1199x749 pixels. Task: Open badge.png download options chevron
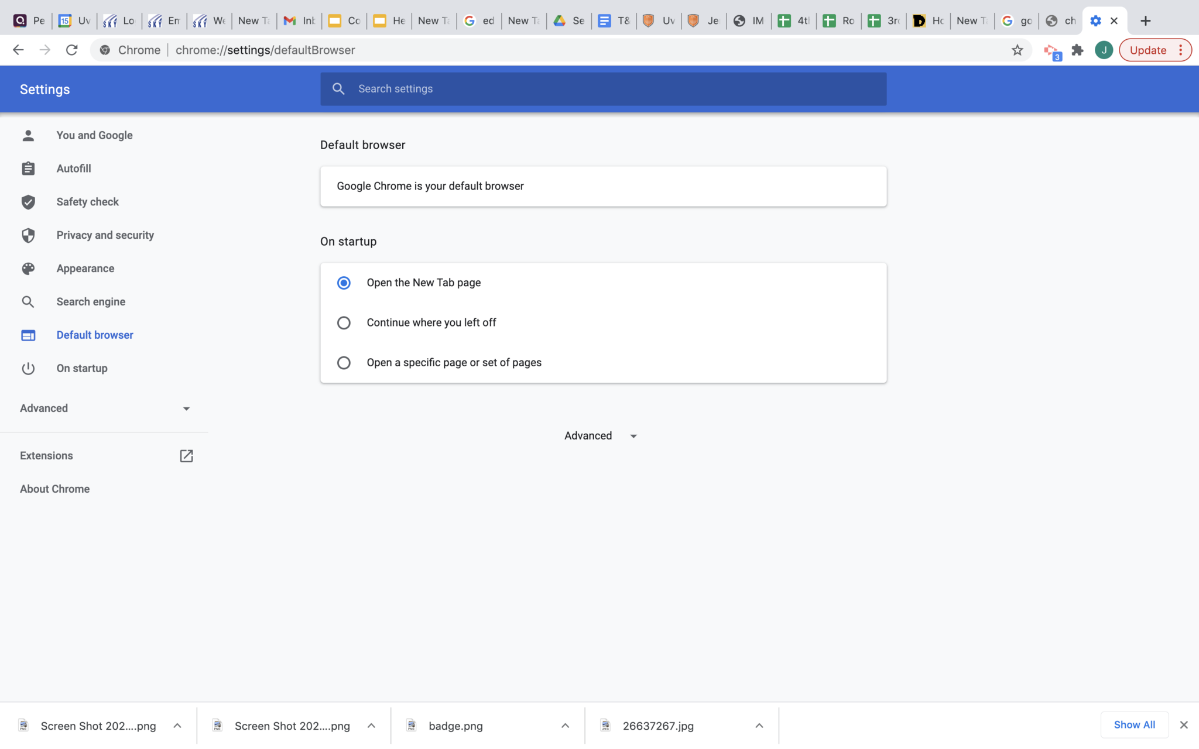[565, 726]
